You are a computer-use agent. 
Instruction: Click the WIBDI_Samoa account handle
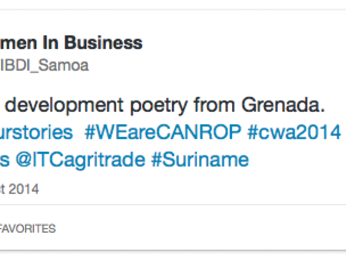click(45, 65)
